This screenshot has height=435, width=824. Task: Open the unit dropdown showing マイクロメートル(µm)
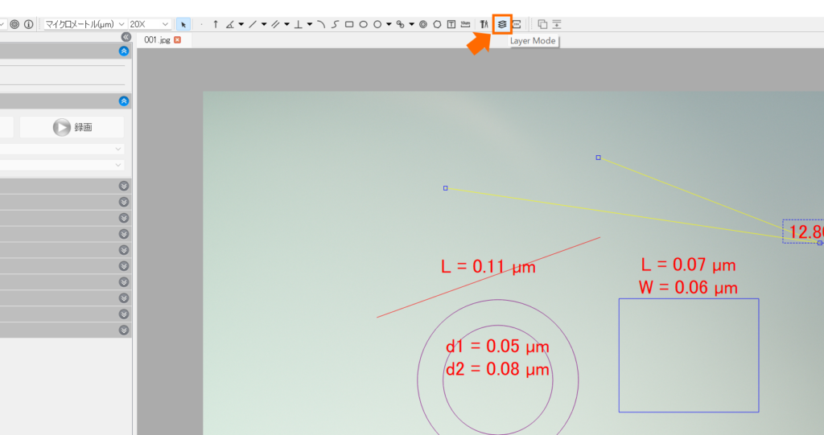(x=84, y=24)
